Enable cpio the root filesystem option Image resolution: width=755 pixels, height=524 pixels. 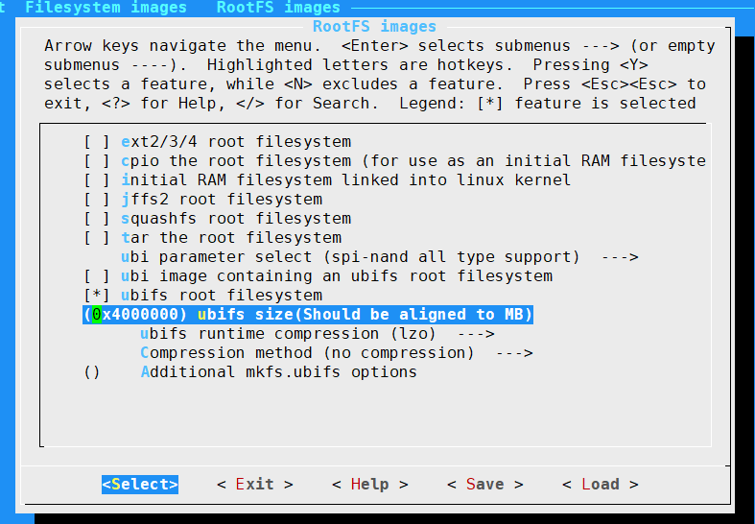97,161
